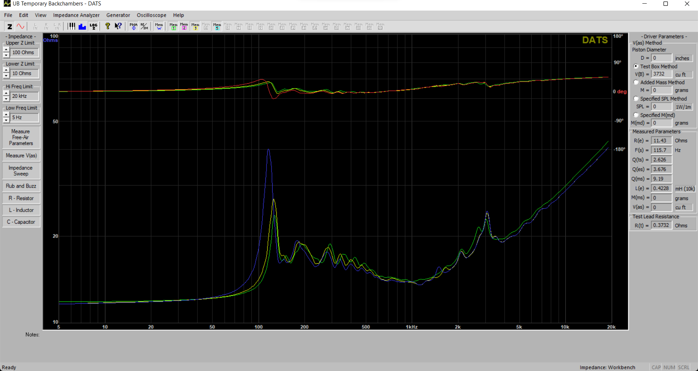Click the R(t) test lead resistance field
698x371 pixels.
(x=662, y=225)
